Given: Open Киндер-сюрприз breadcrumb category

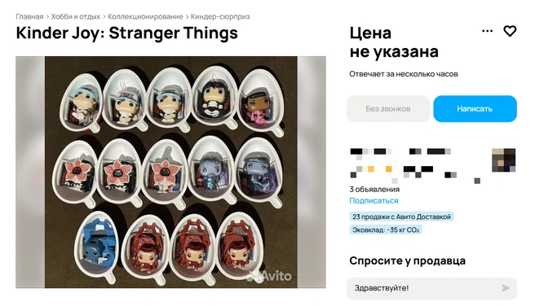Looking at the screenshot, I should coord(220,16).
